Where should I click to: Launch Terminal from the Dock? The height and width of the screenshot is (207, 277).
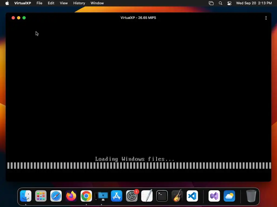pos(162,196)
